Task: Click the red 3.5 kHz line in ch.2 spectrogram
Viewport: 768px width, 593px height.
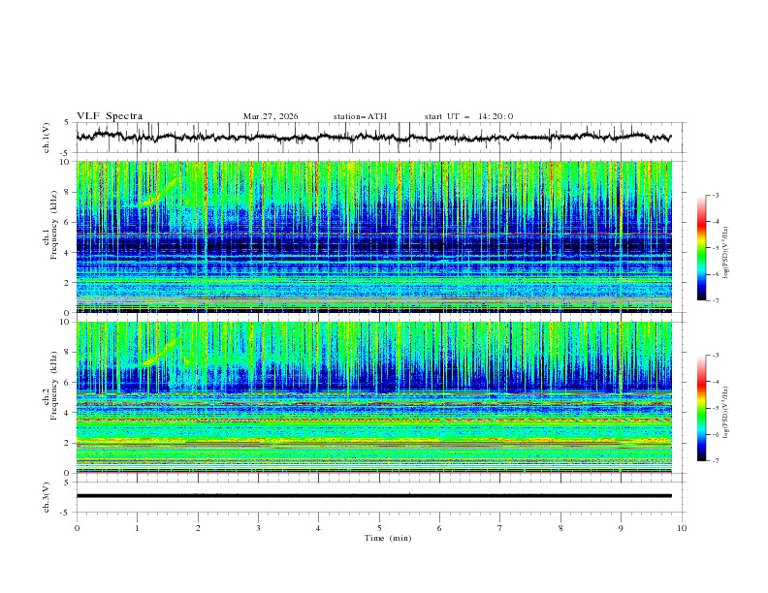Action: pyautogui.click(x=373, y=420)
